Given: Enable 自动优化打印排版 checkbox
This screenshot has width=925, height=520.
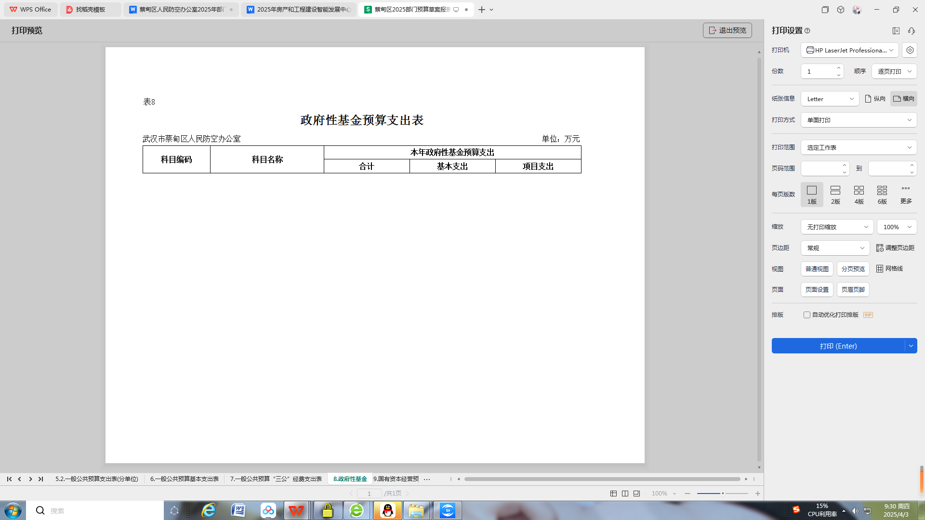Looking at the screenshot, I should tap(807, 315).
